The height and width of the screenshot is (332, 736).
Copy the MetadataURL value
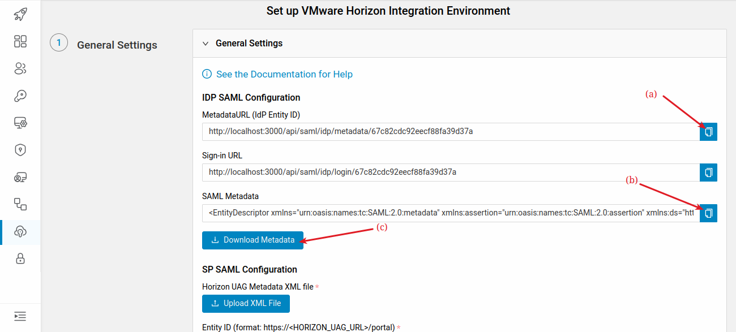708,132
